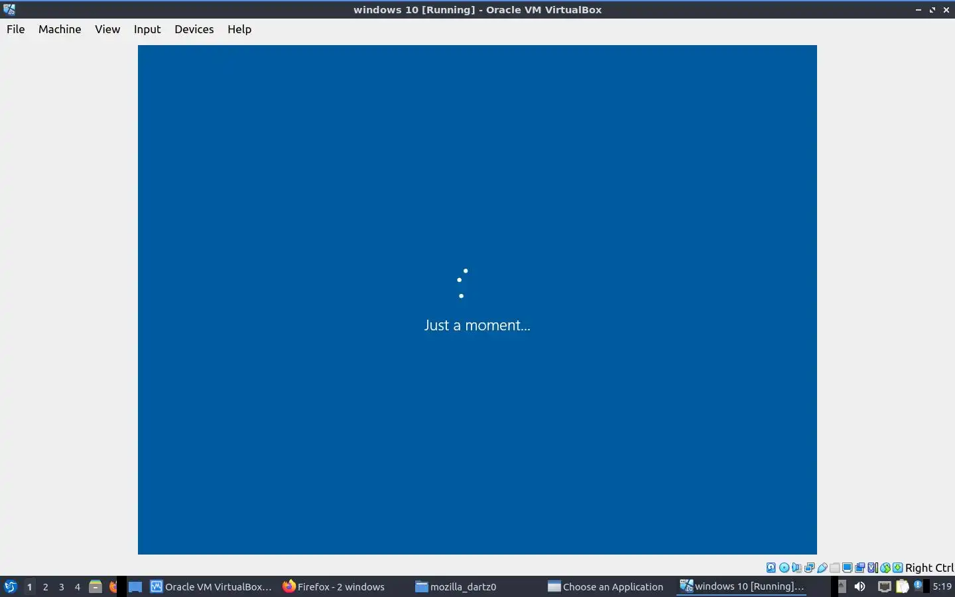Switch to workspace 3
This screenshot has height=597, width=955.
[x=61, y=586]
